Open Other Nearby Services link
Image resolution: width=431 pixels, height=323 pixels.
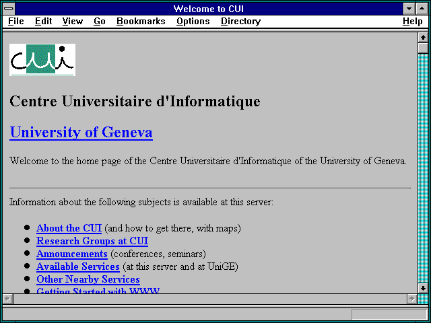point(88,279)
